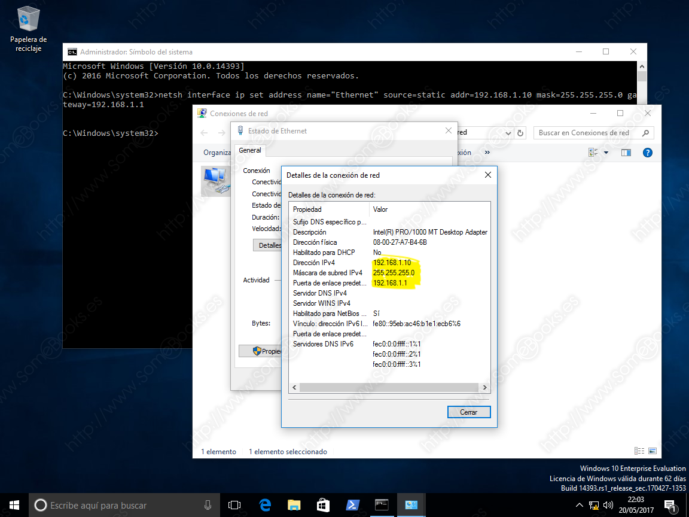Select the General tab in Estado de Ethernet
The width and height of the screenshot is (689, 517).
(250, 150)
